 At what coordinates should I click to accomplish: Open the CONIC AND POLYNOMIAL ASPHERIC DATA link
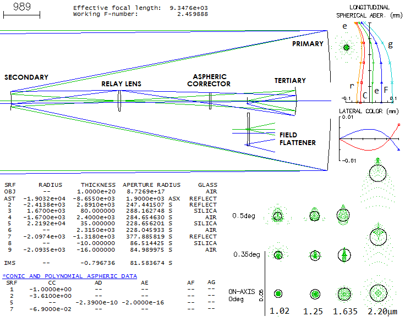tap(70, 276)
